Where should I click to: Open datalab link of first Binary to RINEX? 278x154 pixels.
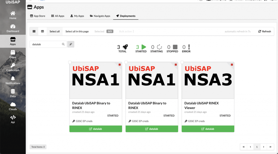point(96,129)
